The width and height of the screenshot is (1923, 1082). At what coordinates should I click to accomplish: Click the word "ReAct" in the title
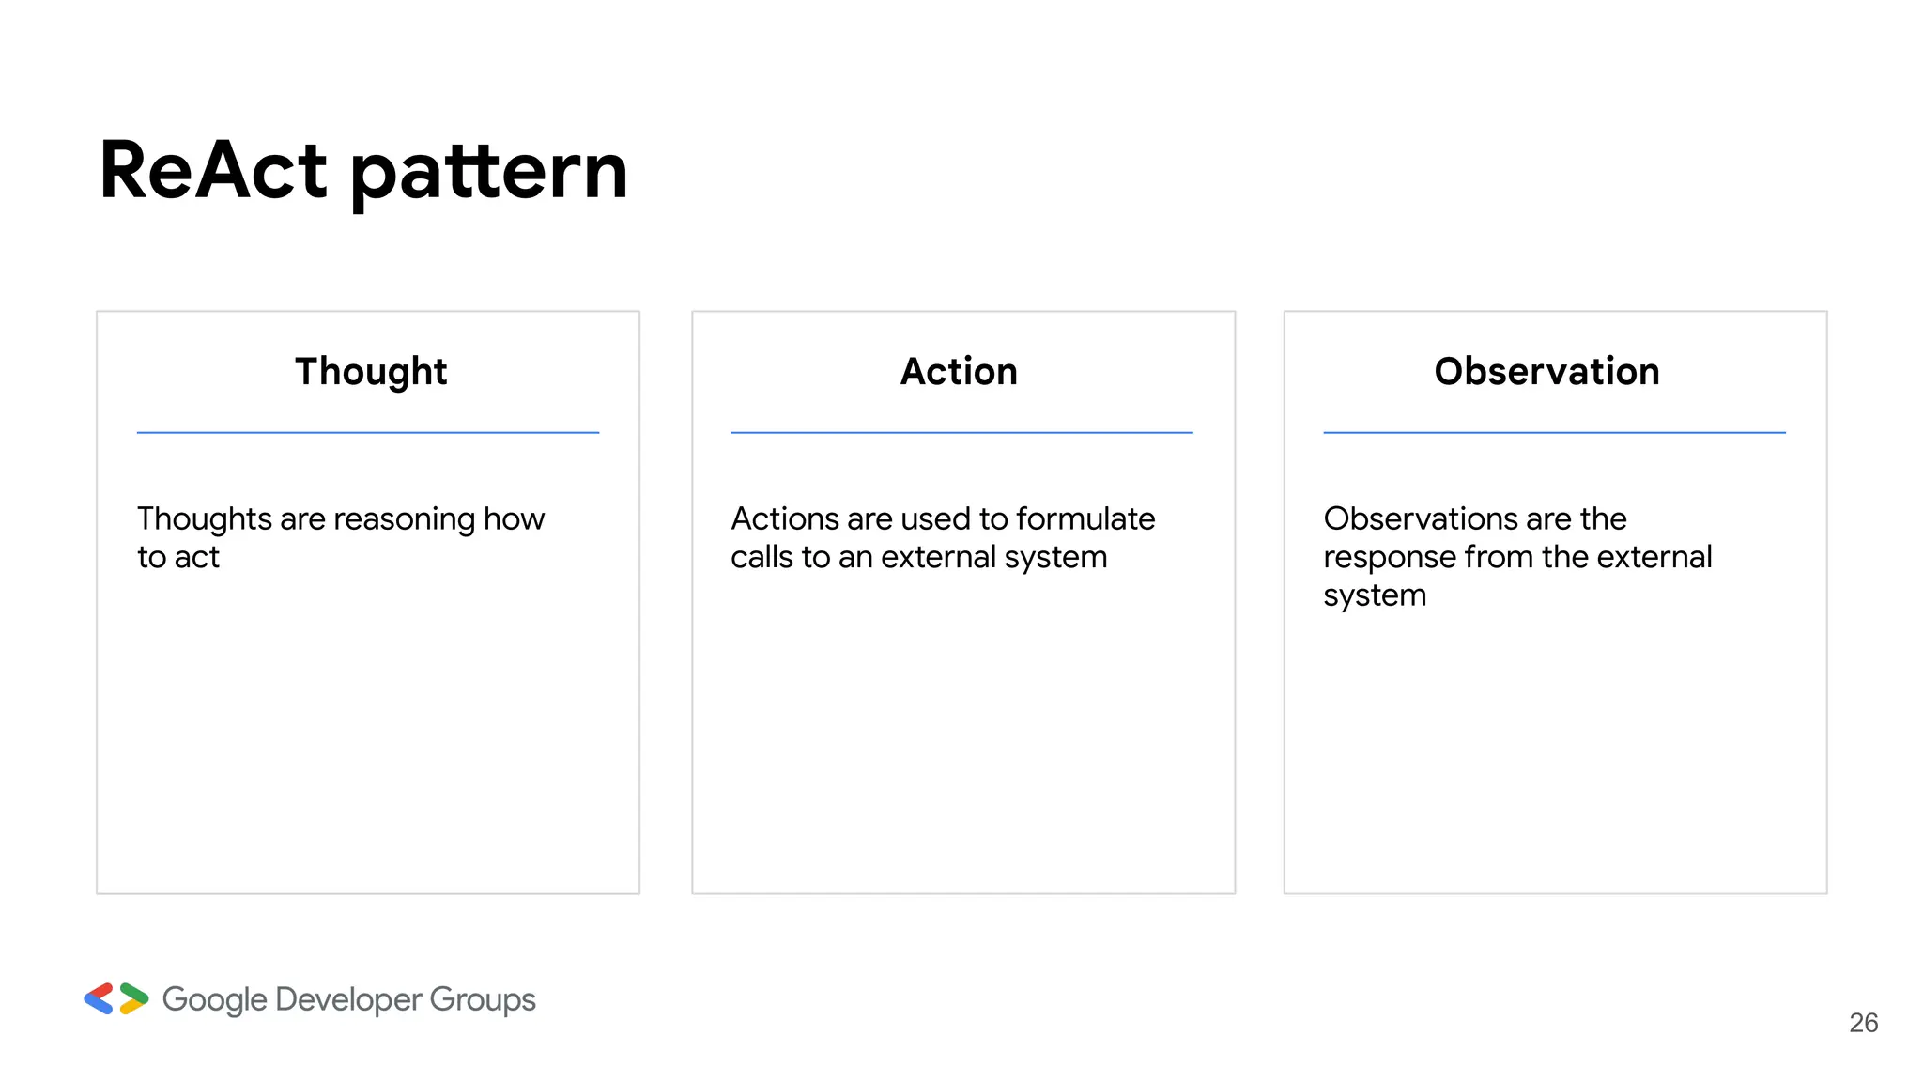click(213, 171)
